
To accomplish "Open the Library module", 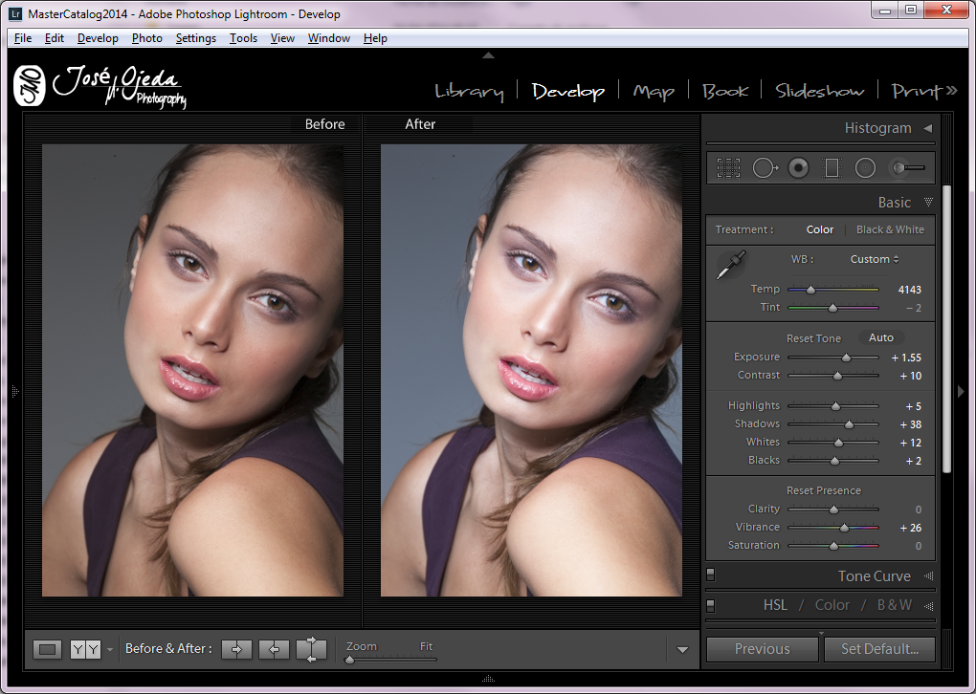I will tap(469, 91).
